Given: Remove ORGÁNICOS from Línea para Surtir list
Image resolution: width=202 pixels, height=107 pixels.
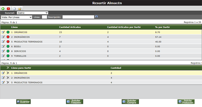Looking at the screenshot, I should (8, 73).
